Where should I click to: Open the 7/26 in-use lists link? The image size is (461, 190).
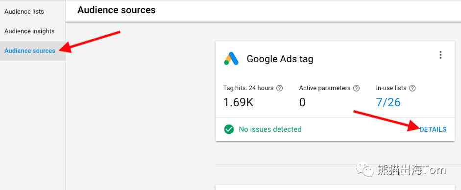click(388, 102)
